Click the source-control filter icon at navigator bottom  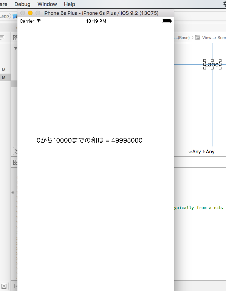(4, 286)
